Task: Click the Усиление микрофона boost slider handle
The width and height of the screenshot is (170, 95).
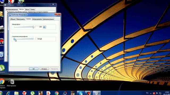Action: click(14, 39)
